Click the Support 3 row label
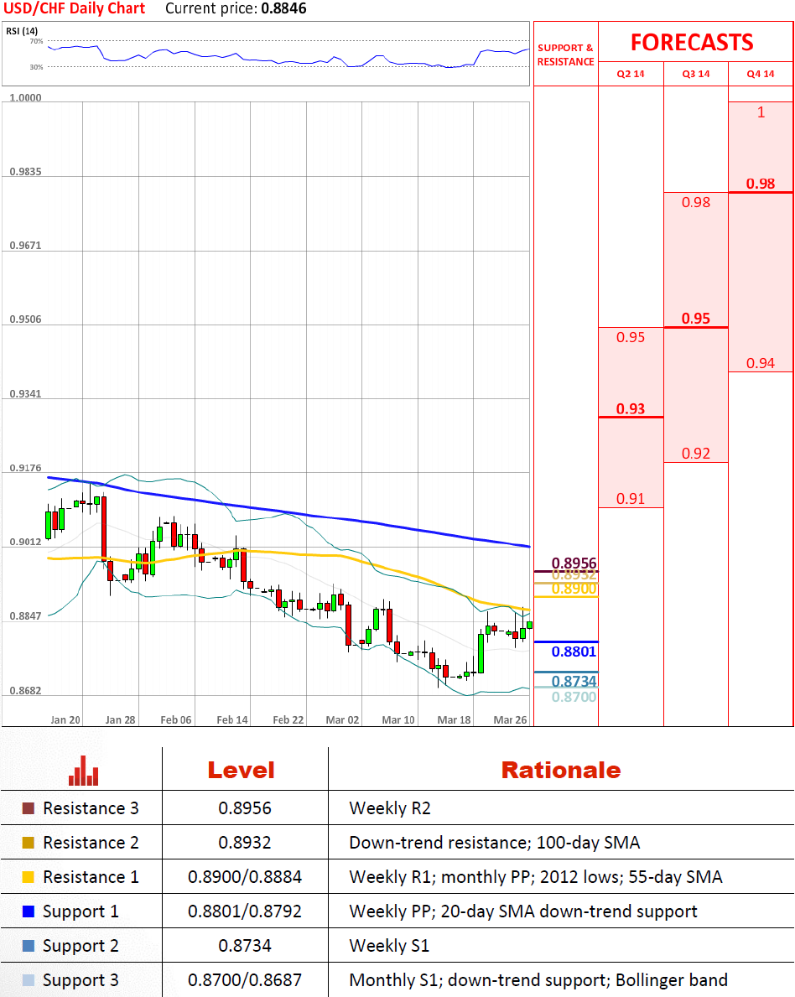The image size is (795, 997). 81,980
